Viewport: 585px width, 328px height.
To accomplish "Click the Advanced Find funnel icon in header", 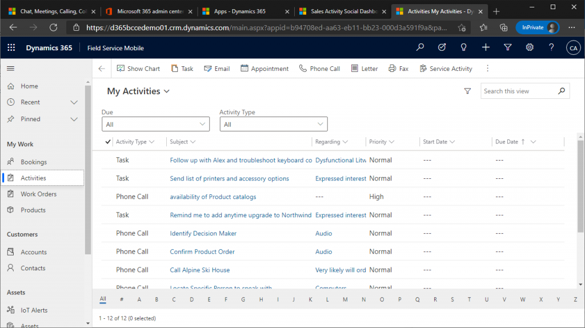I will tap(507, 48).
